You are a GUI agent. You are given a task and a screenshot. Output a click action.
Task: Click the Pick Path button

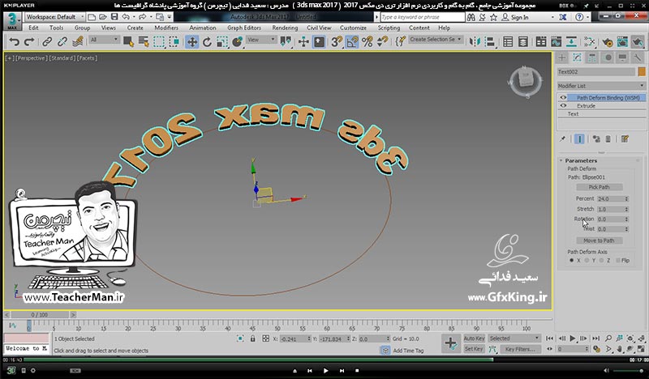tap(599, 187)
